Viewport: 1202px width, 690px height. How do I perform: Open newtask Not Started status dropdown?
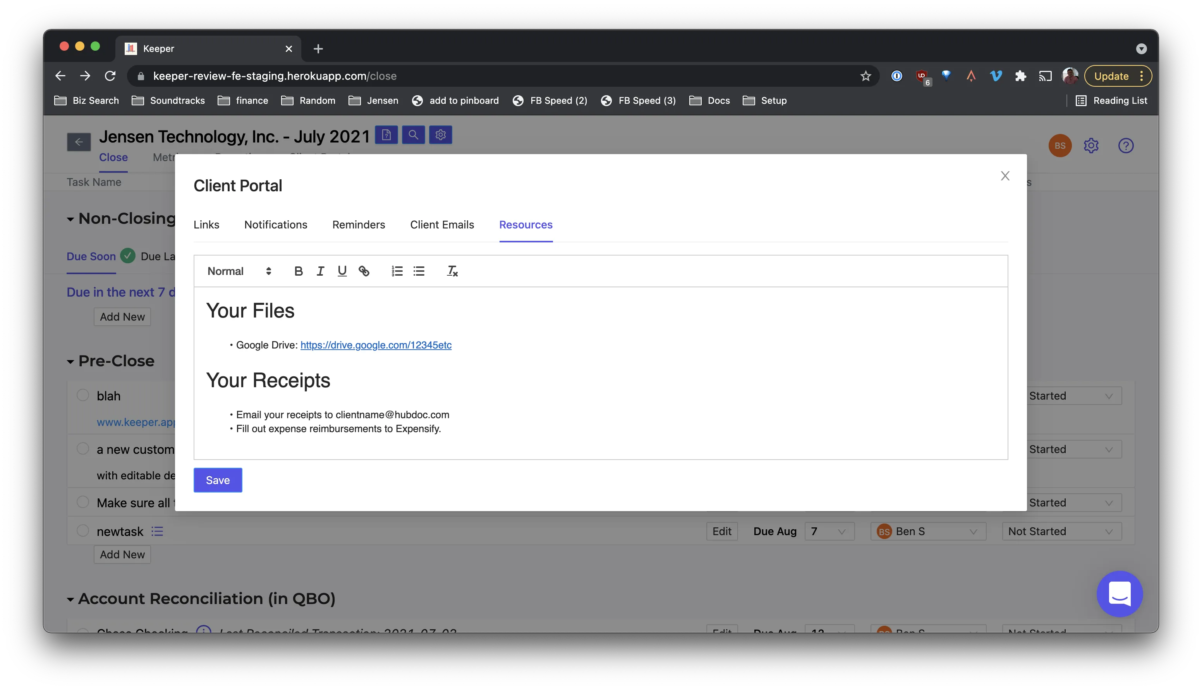pyautogui.click(x=1061, y=531)
